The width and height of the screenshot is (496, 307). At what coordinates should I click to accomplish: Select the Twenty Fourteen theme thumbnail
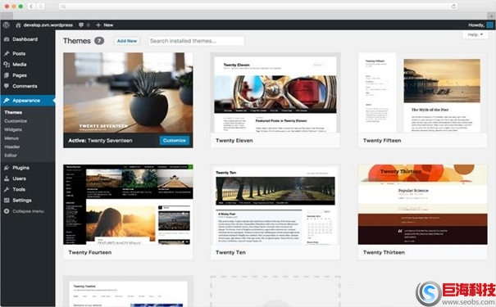(128, 205)
